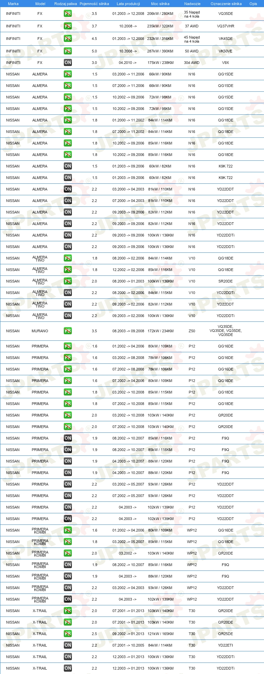Click the diesel ON icon for the ALMERA TINO 82kW / 112KM
This screenshot has height=674, width=264.
point(68,304)
